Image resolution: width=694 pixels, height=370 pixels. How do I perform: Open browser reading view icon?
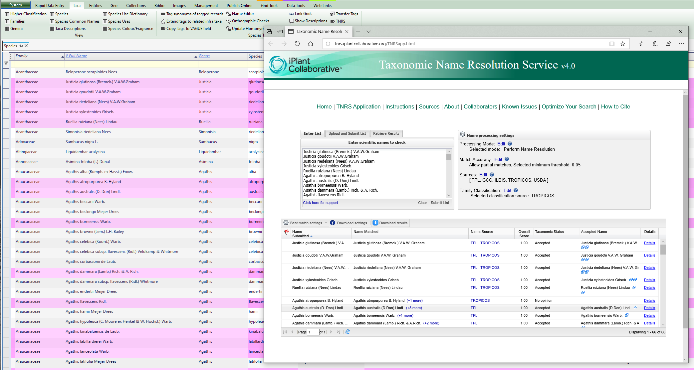point(612,44)
